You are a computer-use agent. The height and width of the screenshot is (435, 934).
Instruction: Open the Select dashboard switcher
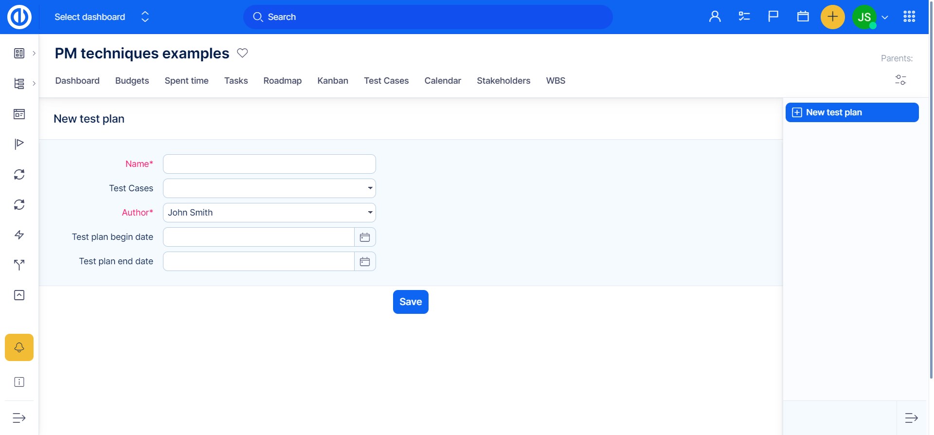102,17
